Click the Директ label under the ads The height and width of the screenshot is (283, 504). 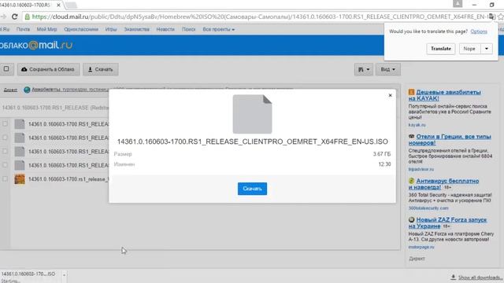pos(417,259)
